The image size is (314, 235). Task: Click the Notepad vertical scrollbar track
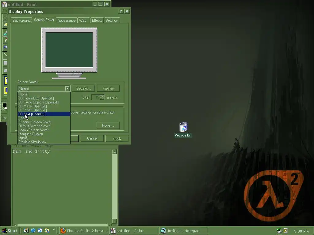[114, 186]
